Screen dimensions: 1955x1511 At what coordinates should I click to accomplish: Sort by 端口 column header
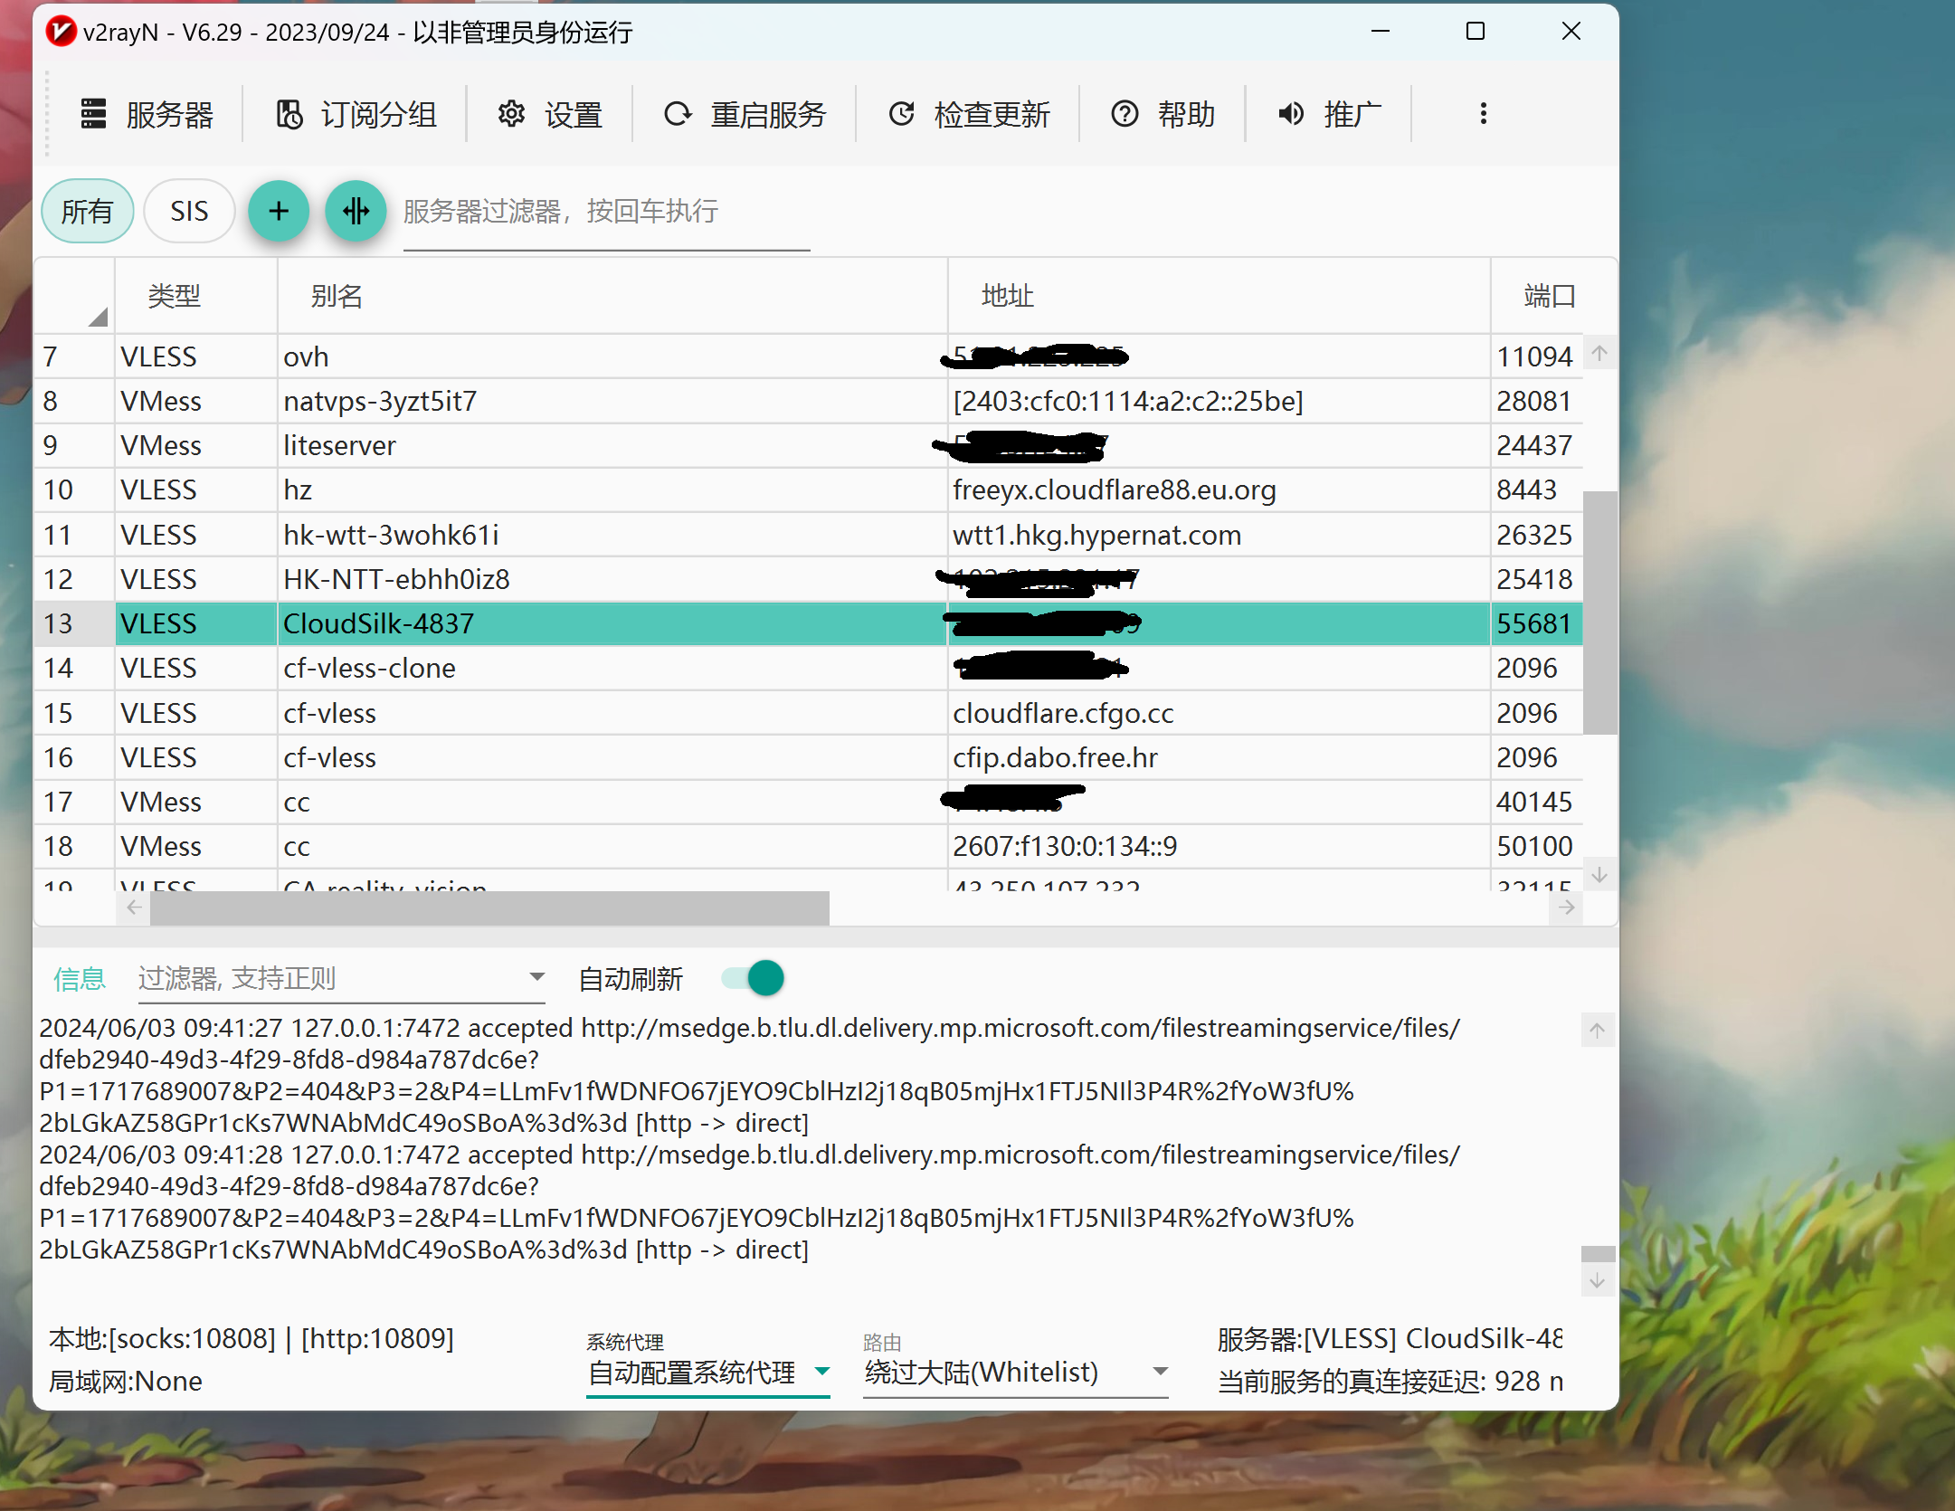(1550, 296)
